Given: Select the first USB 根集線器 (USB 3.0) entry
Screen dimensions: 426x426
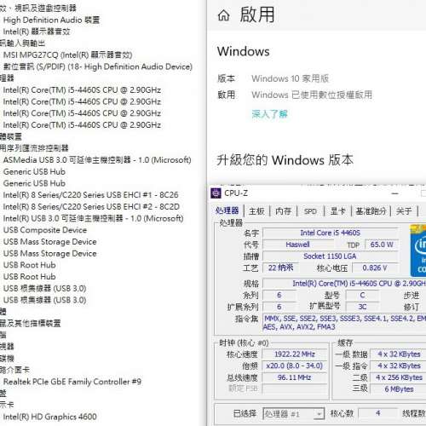Looking at the screenshot, I should coord(45,288).
